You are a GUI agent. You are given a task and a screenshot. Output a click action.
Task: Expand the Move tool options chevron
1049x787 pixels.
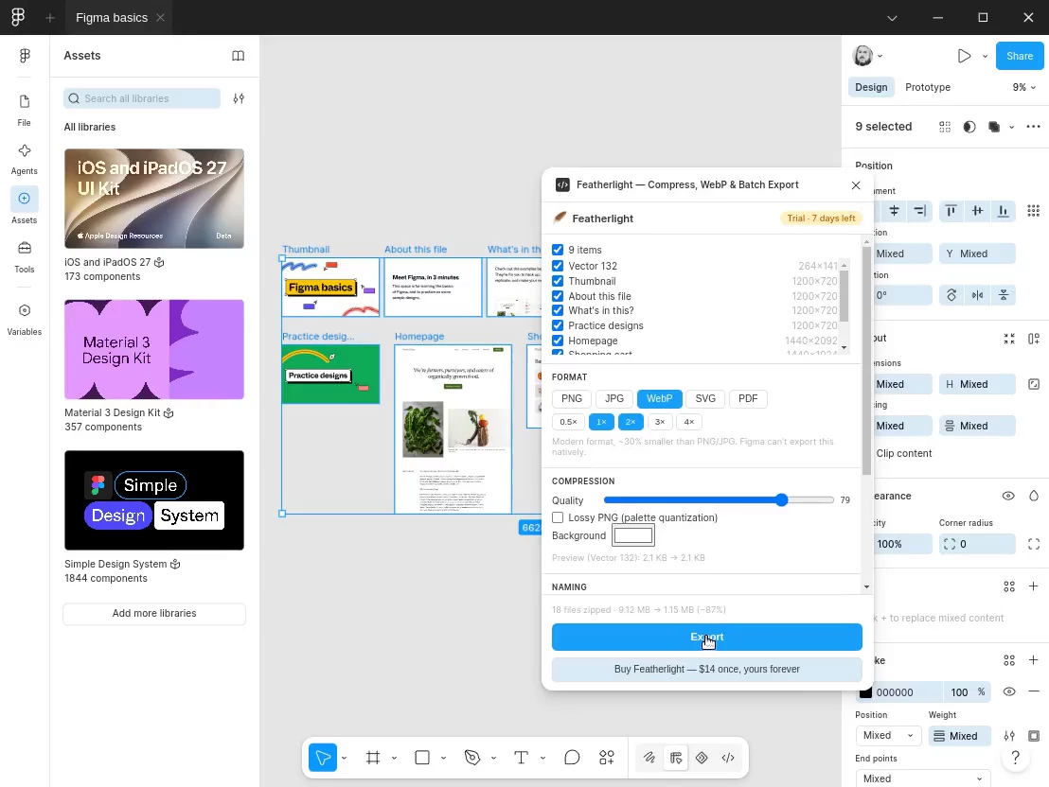point(344,759)
